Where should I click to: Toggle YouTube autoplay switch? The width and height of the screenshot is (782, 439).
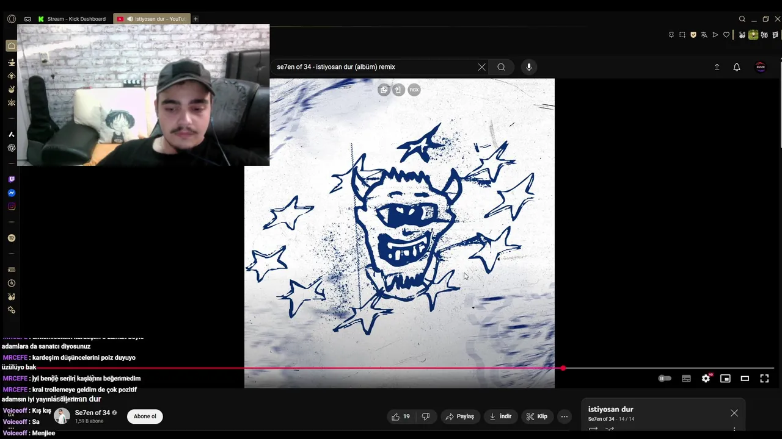[665, 379]
